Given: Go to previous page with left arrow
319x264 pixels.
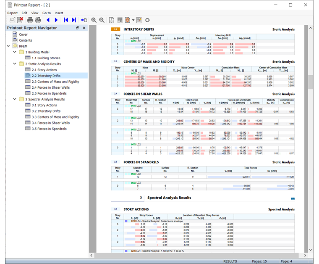Looking at the screenshot, I should pos(48,20).
